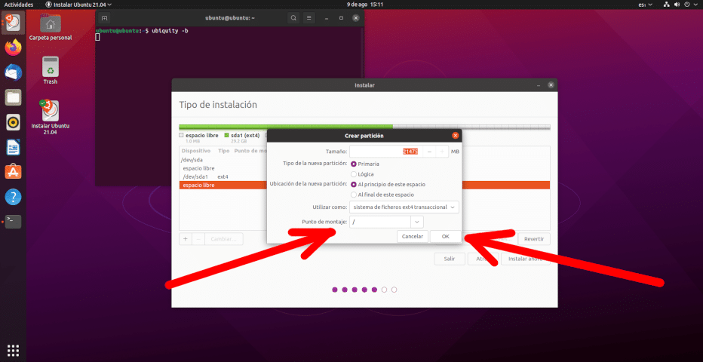Increase partition size with plus stepper
This screenshot has width=703, height=362.
click(x=442, y=152)
